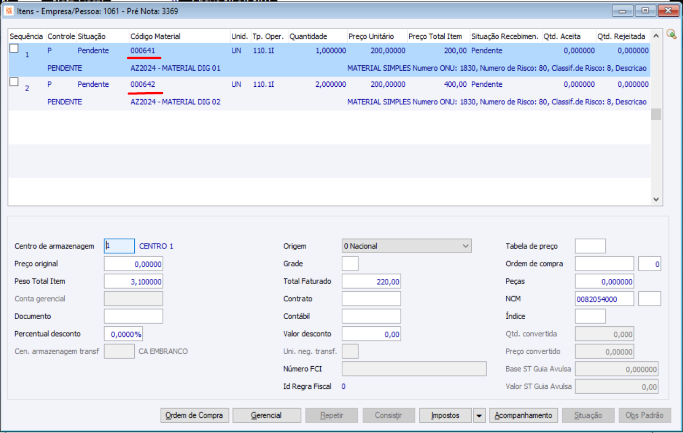The width and height of the screenshot is (683, 433).
Task: Focus the Centro de armazenagem field
Action: [x=119, y=246]
